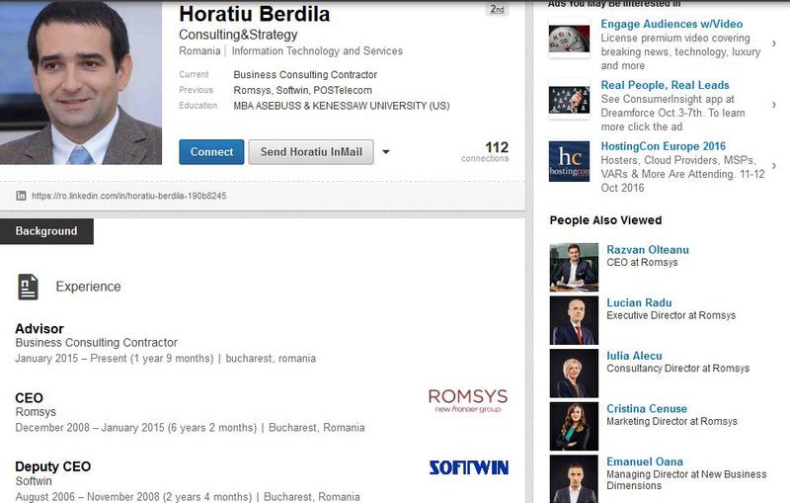Click the 2nd degree connection badge
Image resolution: width=790 pixels, height=503 pixels.
(x=498, y=9)
